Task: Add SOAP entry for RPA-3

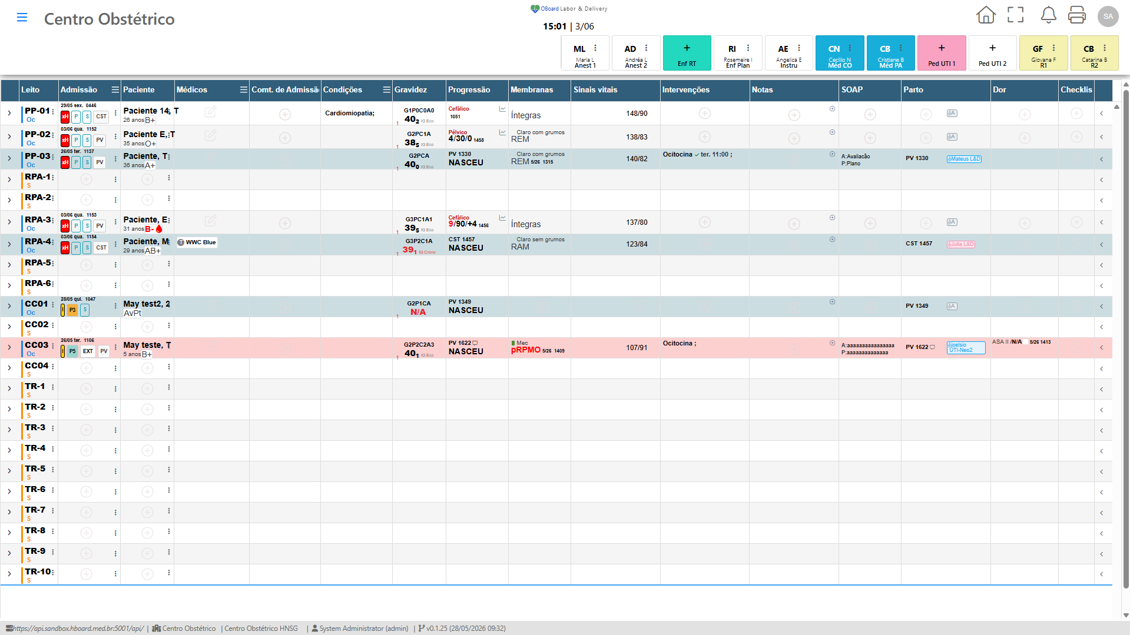Action: [x=870, y=223]
